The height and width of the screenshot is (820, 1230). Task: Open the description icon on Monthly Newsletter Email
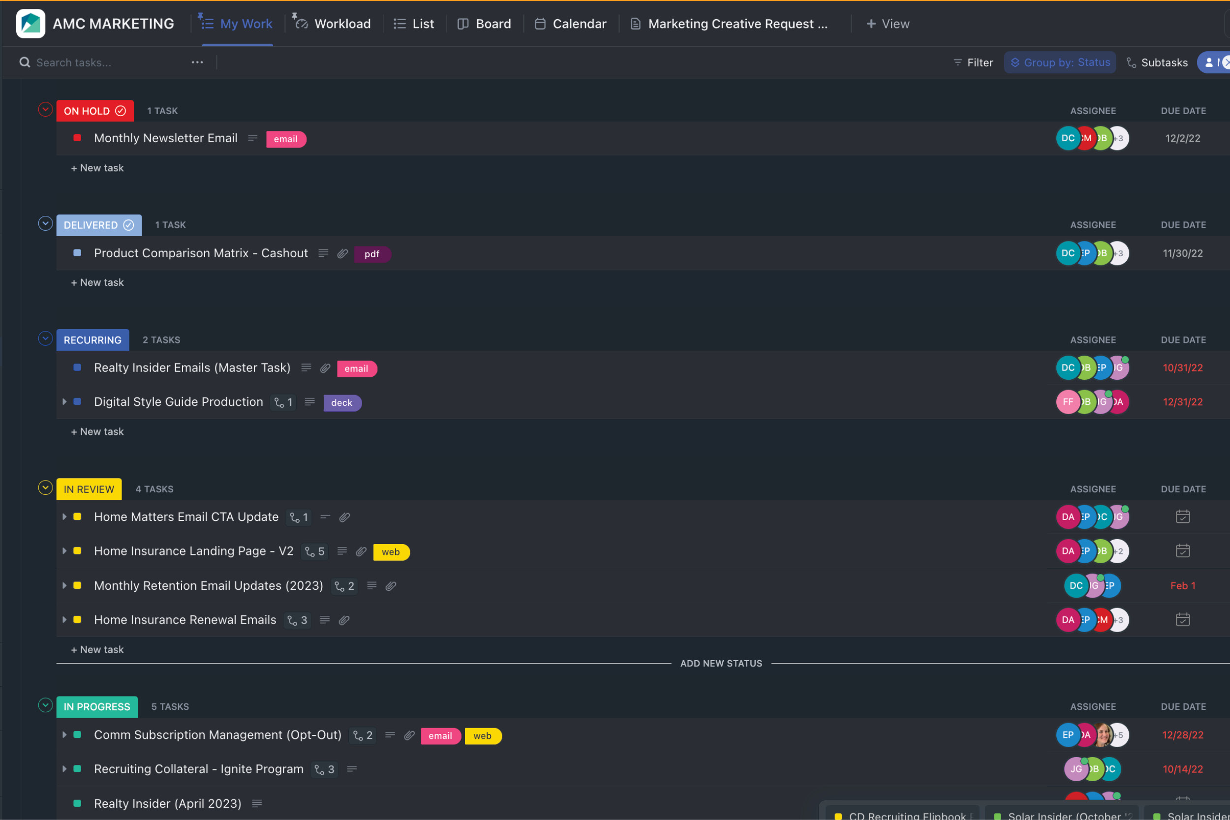coord(252,138)
